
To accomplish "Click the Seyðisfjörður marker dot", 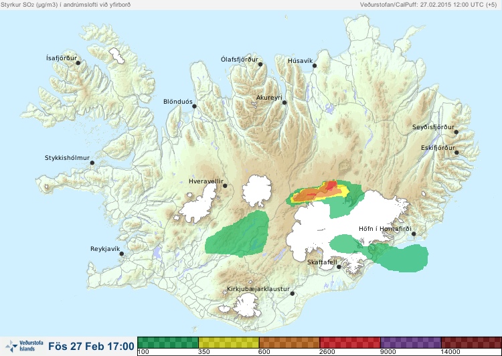I will point(456,132).
